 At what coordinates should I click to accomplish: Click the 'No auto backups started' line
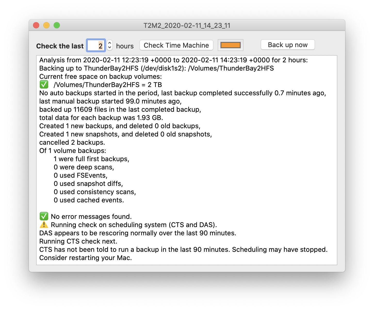pos(183,93)
